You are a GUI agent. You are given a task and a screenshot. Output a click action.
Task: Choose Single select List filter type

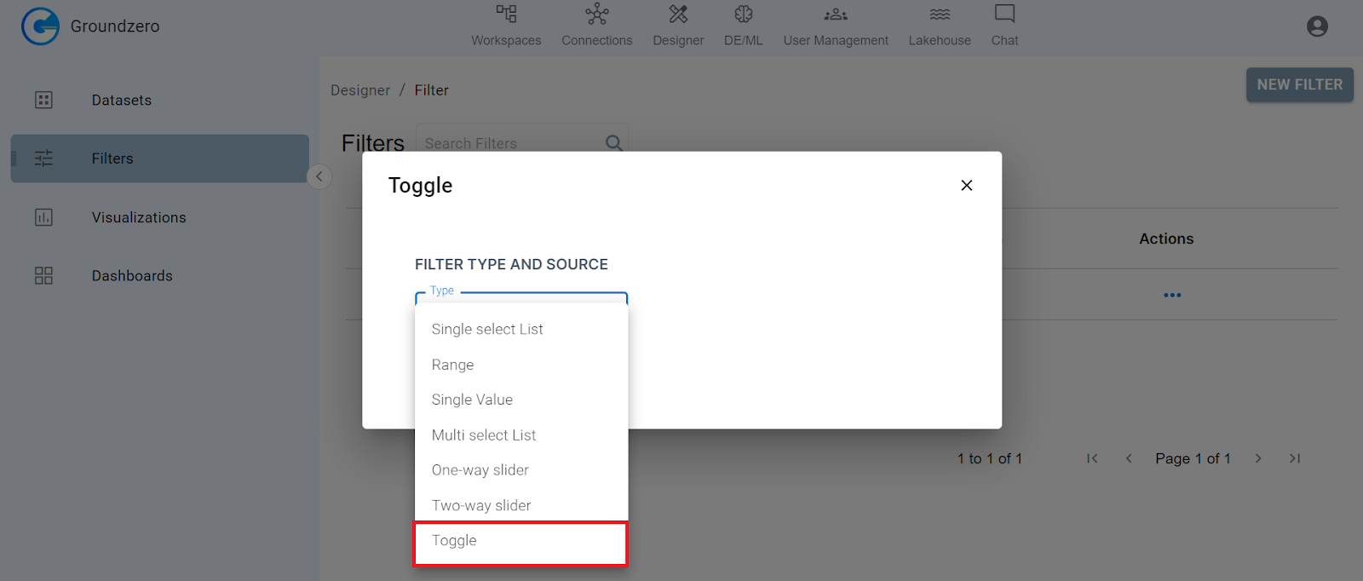point(487,330)
